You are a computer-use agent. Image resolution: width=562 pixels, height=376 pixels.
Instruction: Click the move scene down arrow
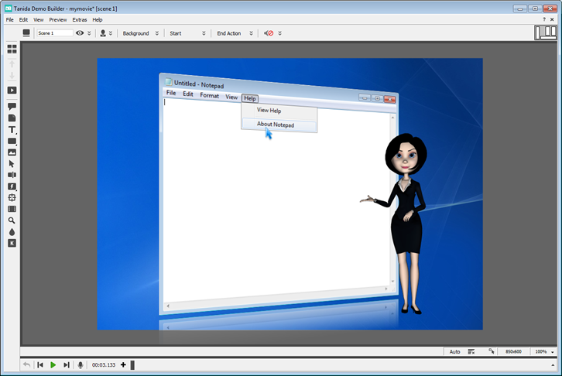coord(12,76)
